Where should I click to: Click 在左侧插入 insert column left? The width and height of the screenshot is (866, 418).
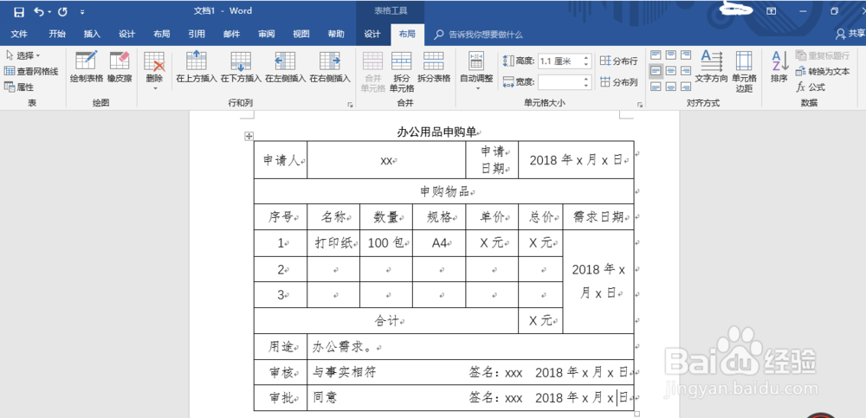click(x=285, y=68)
